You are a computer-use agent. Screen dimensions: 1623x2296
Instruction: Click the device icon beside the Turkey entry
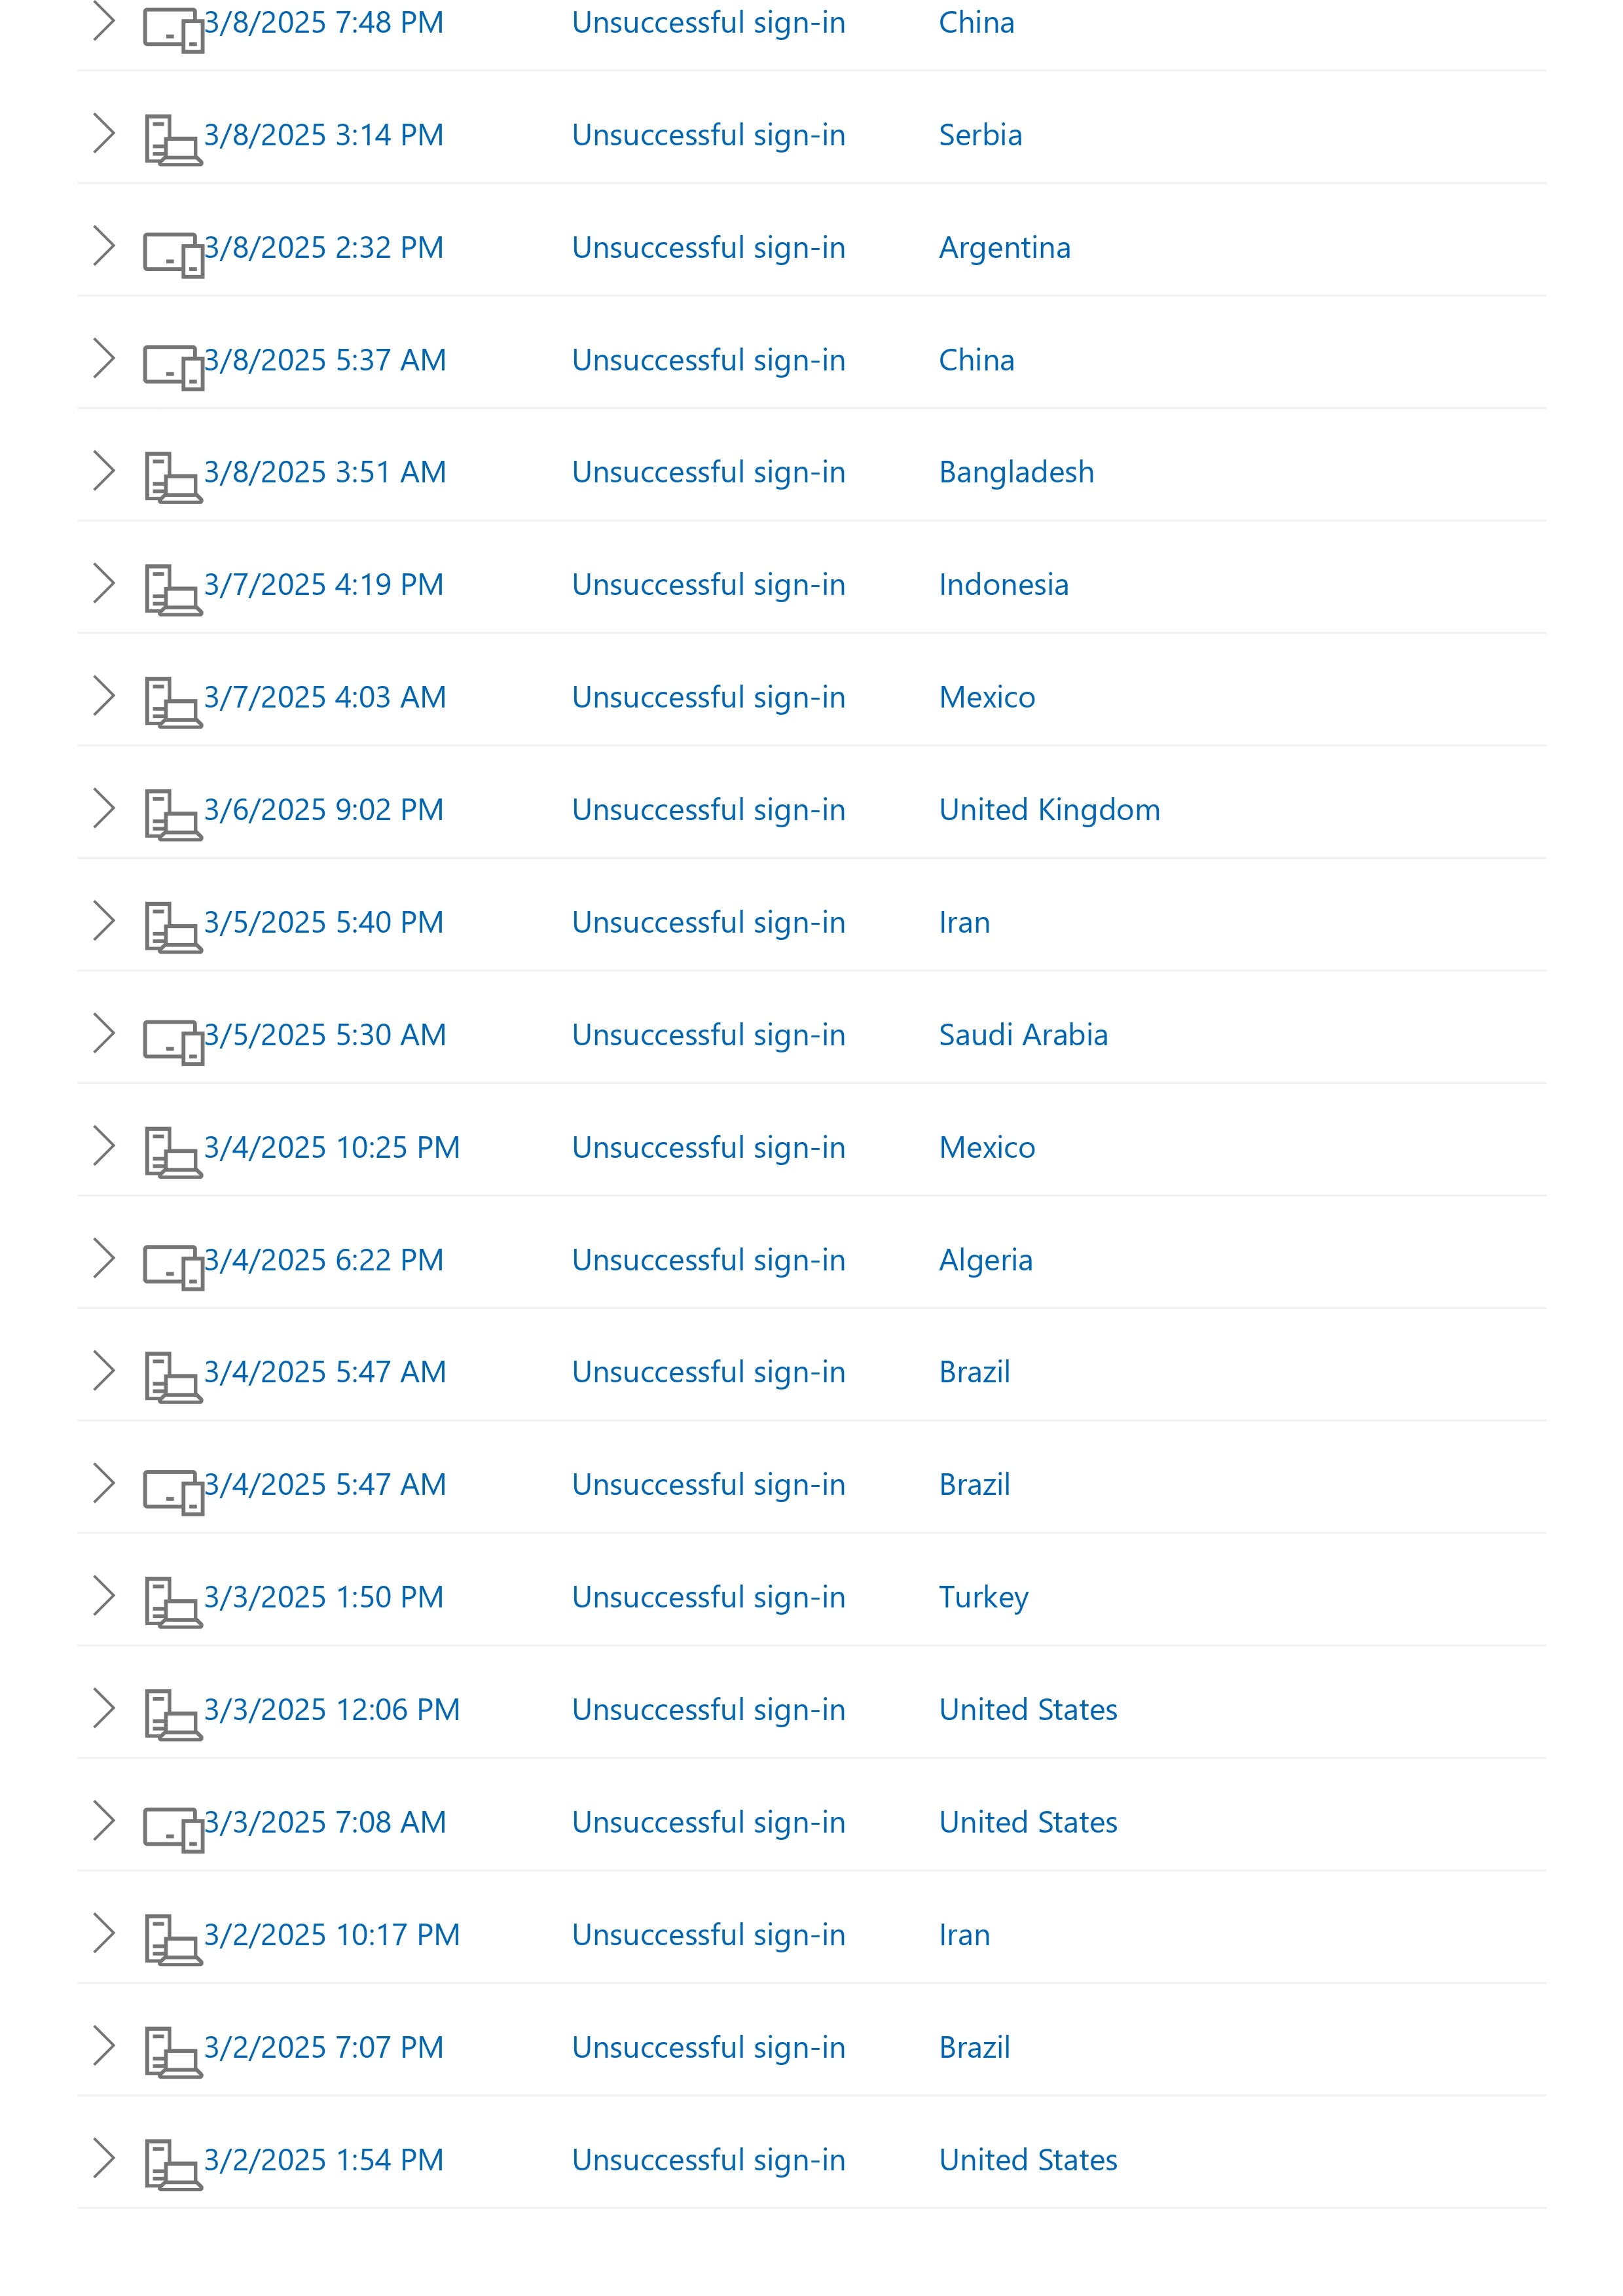click(173, 1602)
